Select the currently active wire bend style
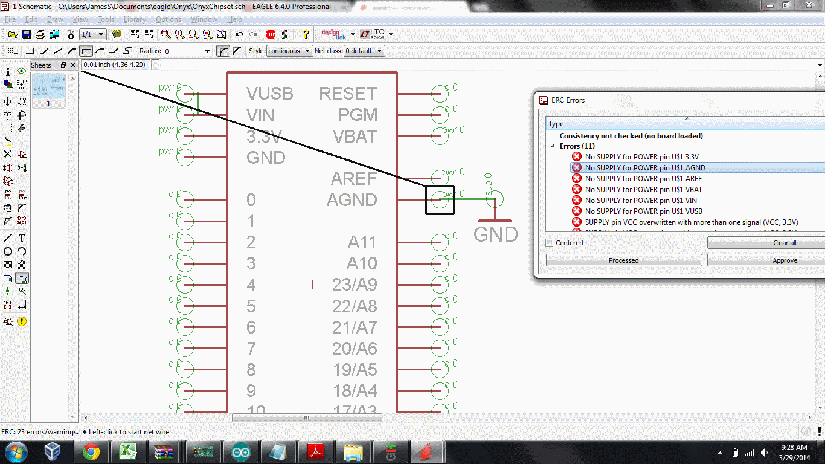The height and width of the screenshot is (464, 825). pos(86,51)
